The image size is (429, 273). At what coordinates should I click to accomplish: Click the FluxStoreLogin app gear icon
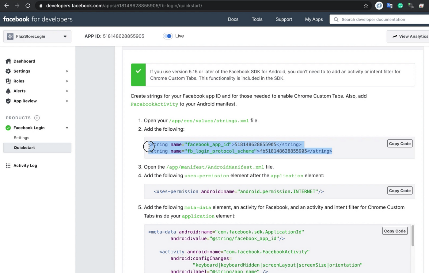click(10, 36)
